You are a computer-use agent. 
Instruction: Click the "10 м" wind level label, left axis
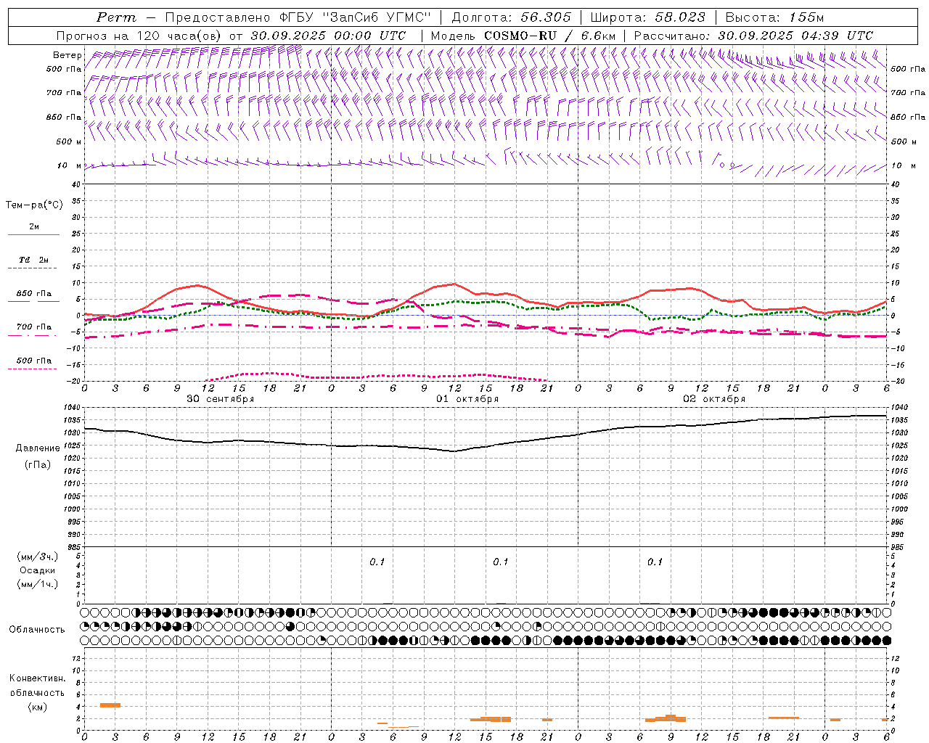70,165
